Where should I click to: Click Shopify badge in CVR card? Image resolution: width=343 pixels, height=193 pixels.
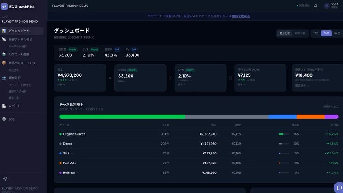click(190, 70)
